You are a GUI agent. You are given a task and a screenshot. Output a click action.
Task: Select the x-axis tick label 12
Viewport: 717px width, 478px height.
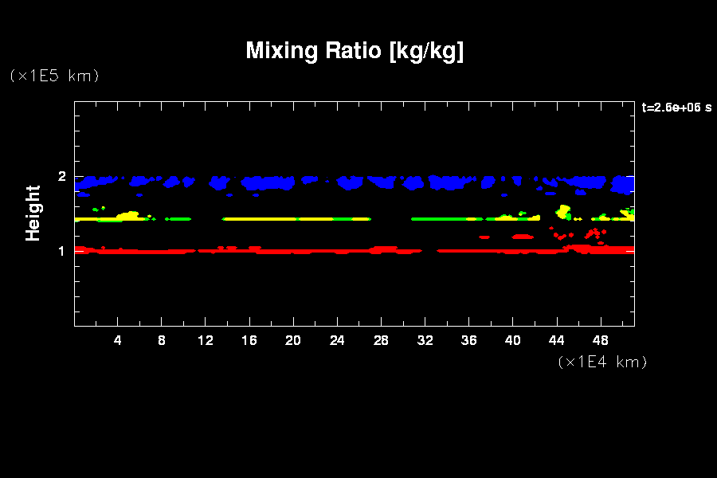click(x=206, y=340)
